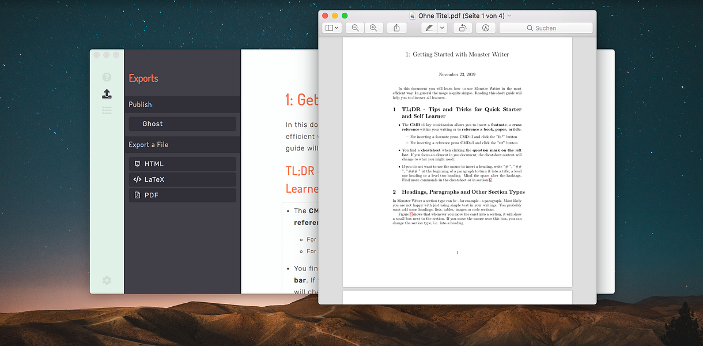Share the PDF using the share icon
This screenshot has width=703, height=346.
396,28
